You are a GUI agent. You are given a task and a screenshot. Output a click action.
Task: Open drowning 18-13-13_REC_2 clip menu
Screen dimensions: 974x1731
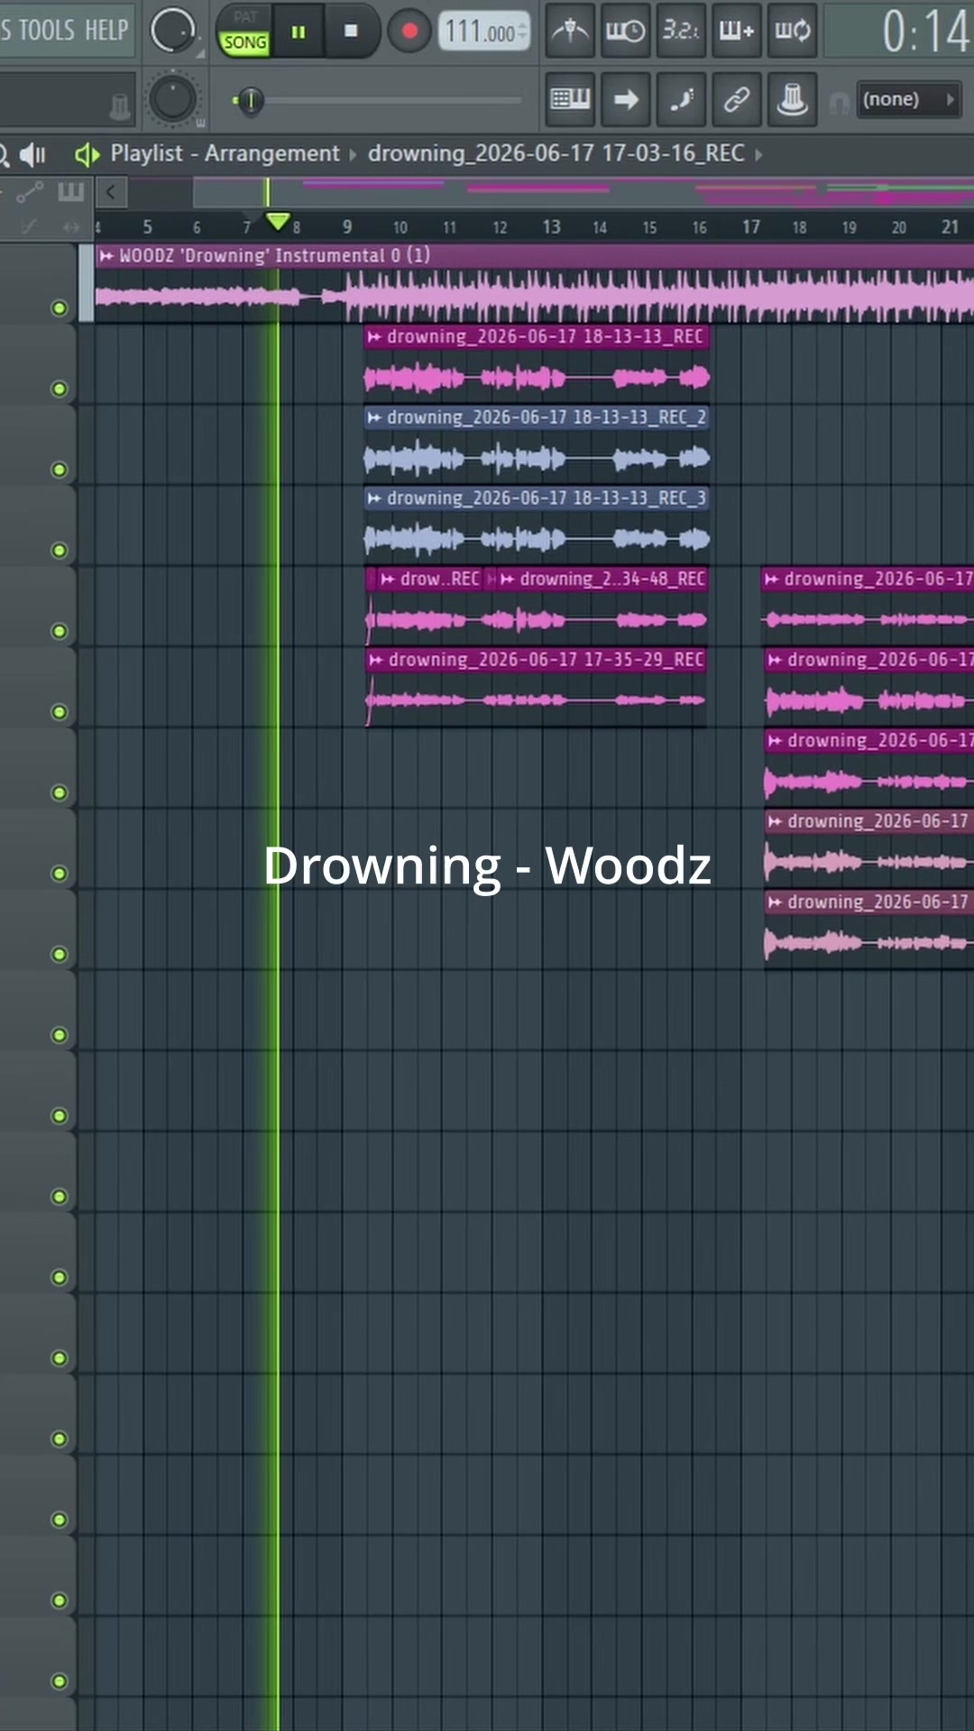[374, 417]
